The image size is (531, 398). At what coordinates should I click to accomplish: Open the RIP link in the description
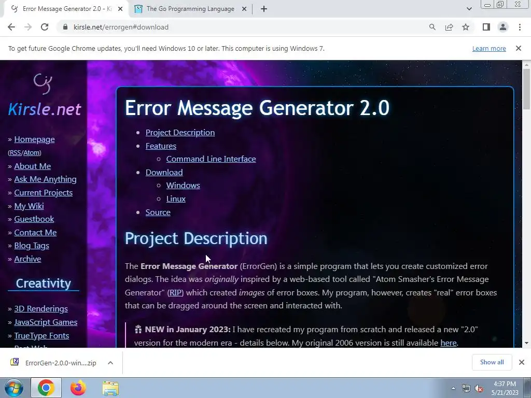click(175, 292)
